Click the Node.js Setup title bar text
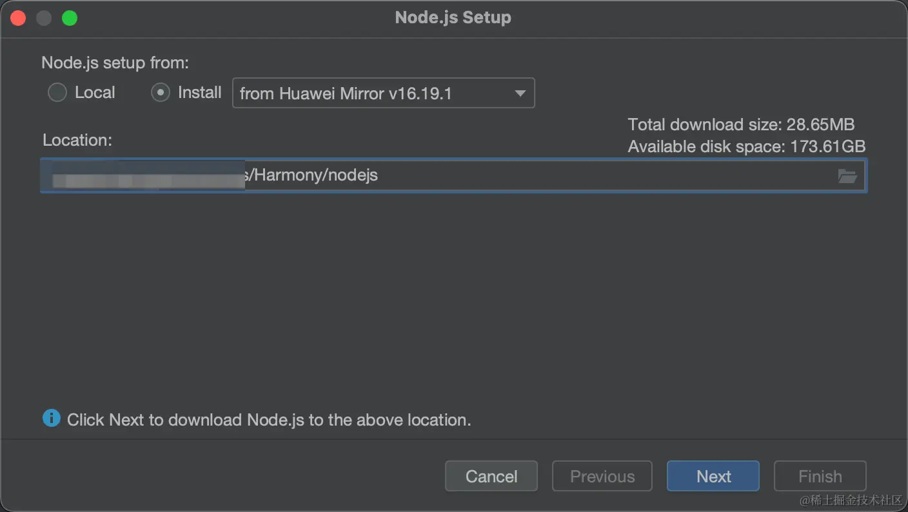The image size is (908, 512). pyautogui.click(x=453, y=17)
